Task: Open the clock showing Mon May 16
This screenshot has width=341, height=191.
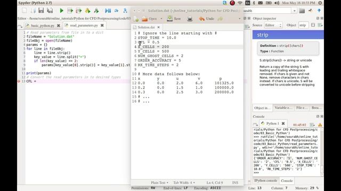Action: point(298,3)
